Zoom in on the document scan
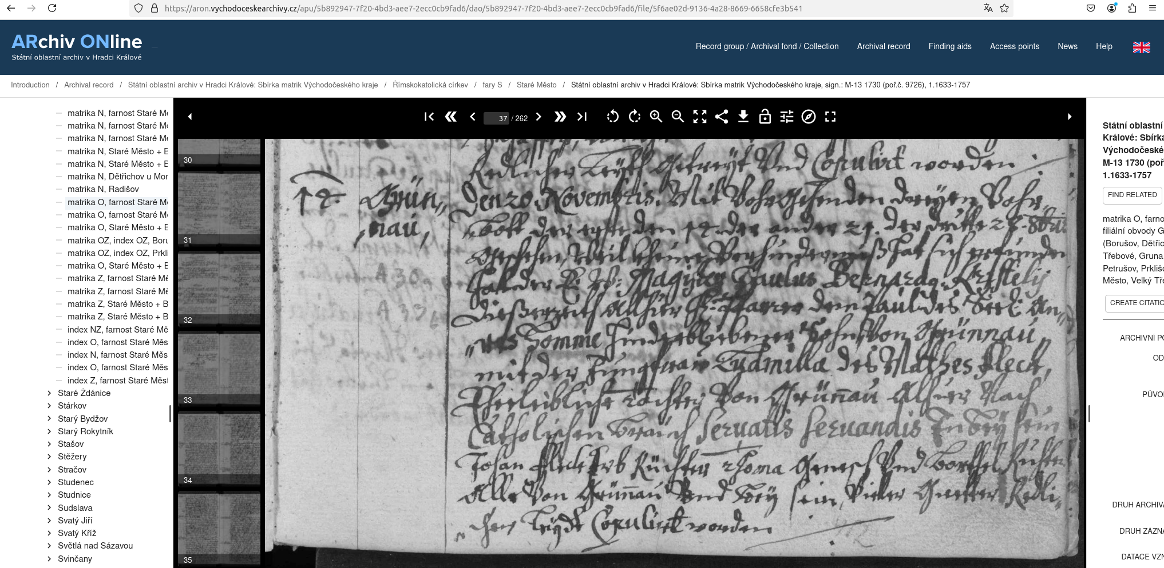Viewport: 1164px width, 568px height. pyautogui.click(x=656, y=117)
